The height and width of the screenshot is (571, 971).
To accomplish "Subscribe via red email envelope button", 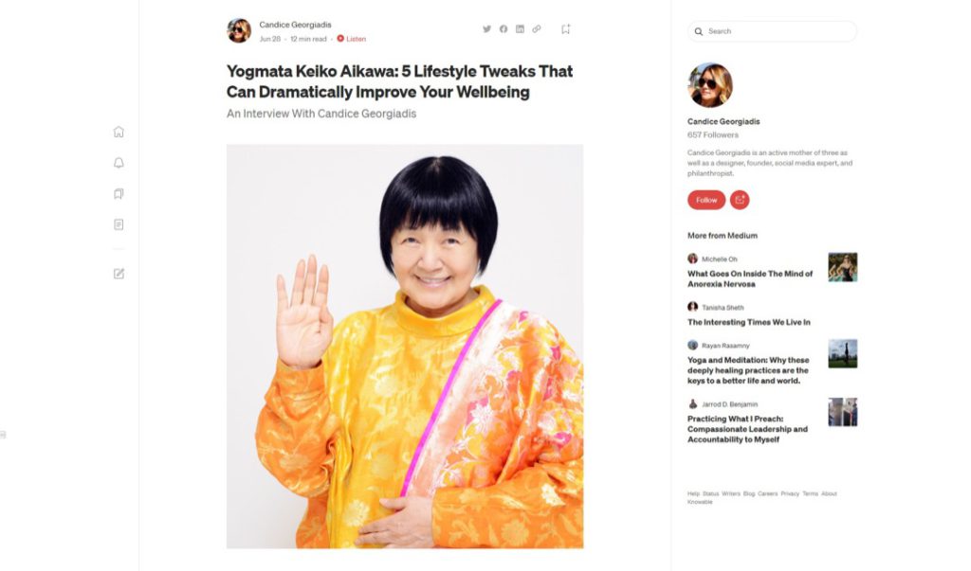I will [740, 200].
